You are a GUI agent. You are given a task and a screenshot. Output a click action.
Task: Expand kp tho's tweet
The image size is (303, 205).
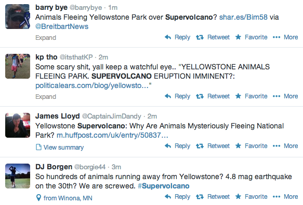46,96
